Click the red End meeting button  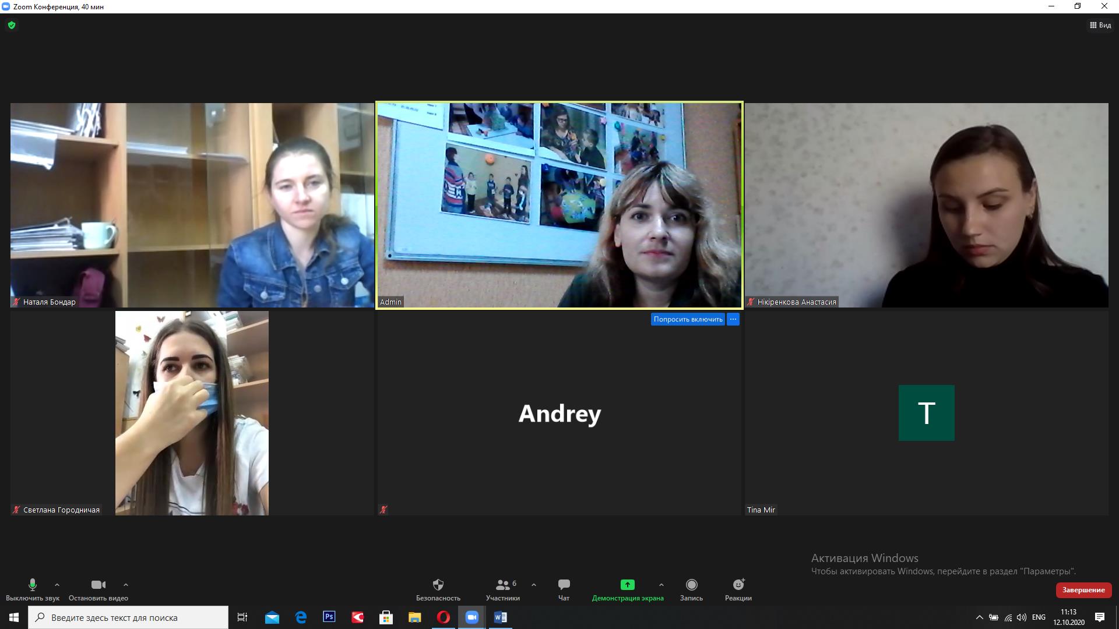coord(1083,590)
